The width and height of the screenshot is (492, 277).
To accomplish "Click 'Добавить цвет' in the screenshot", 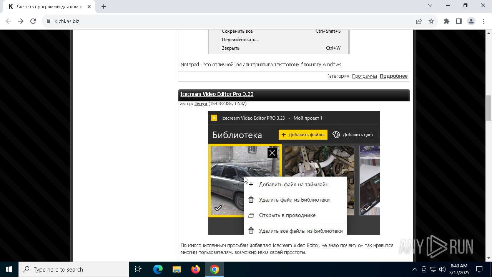I will 353,135.
